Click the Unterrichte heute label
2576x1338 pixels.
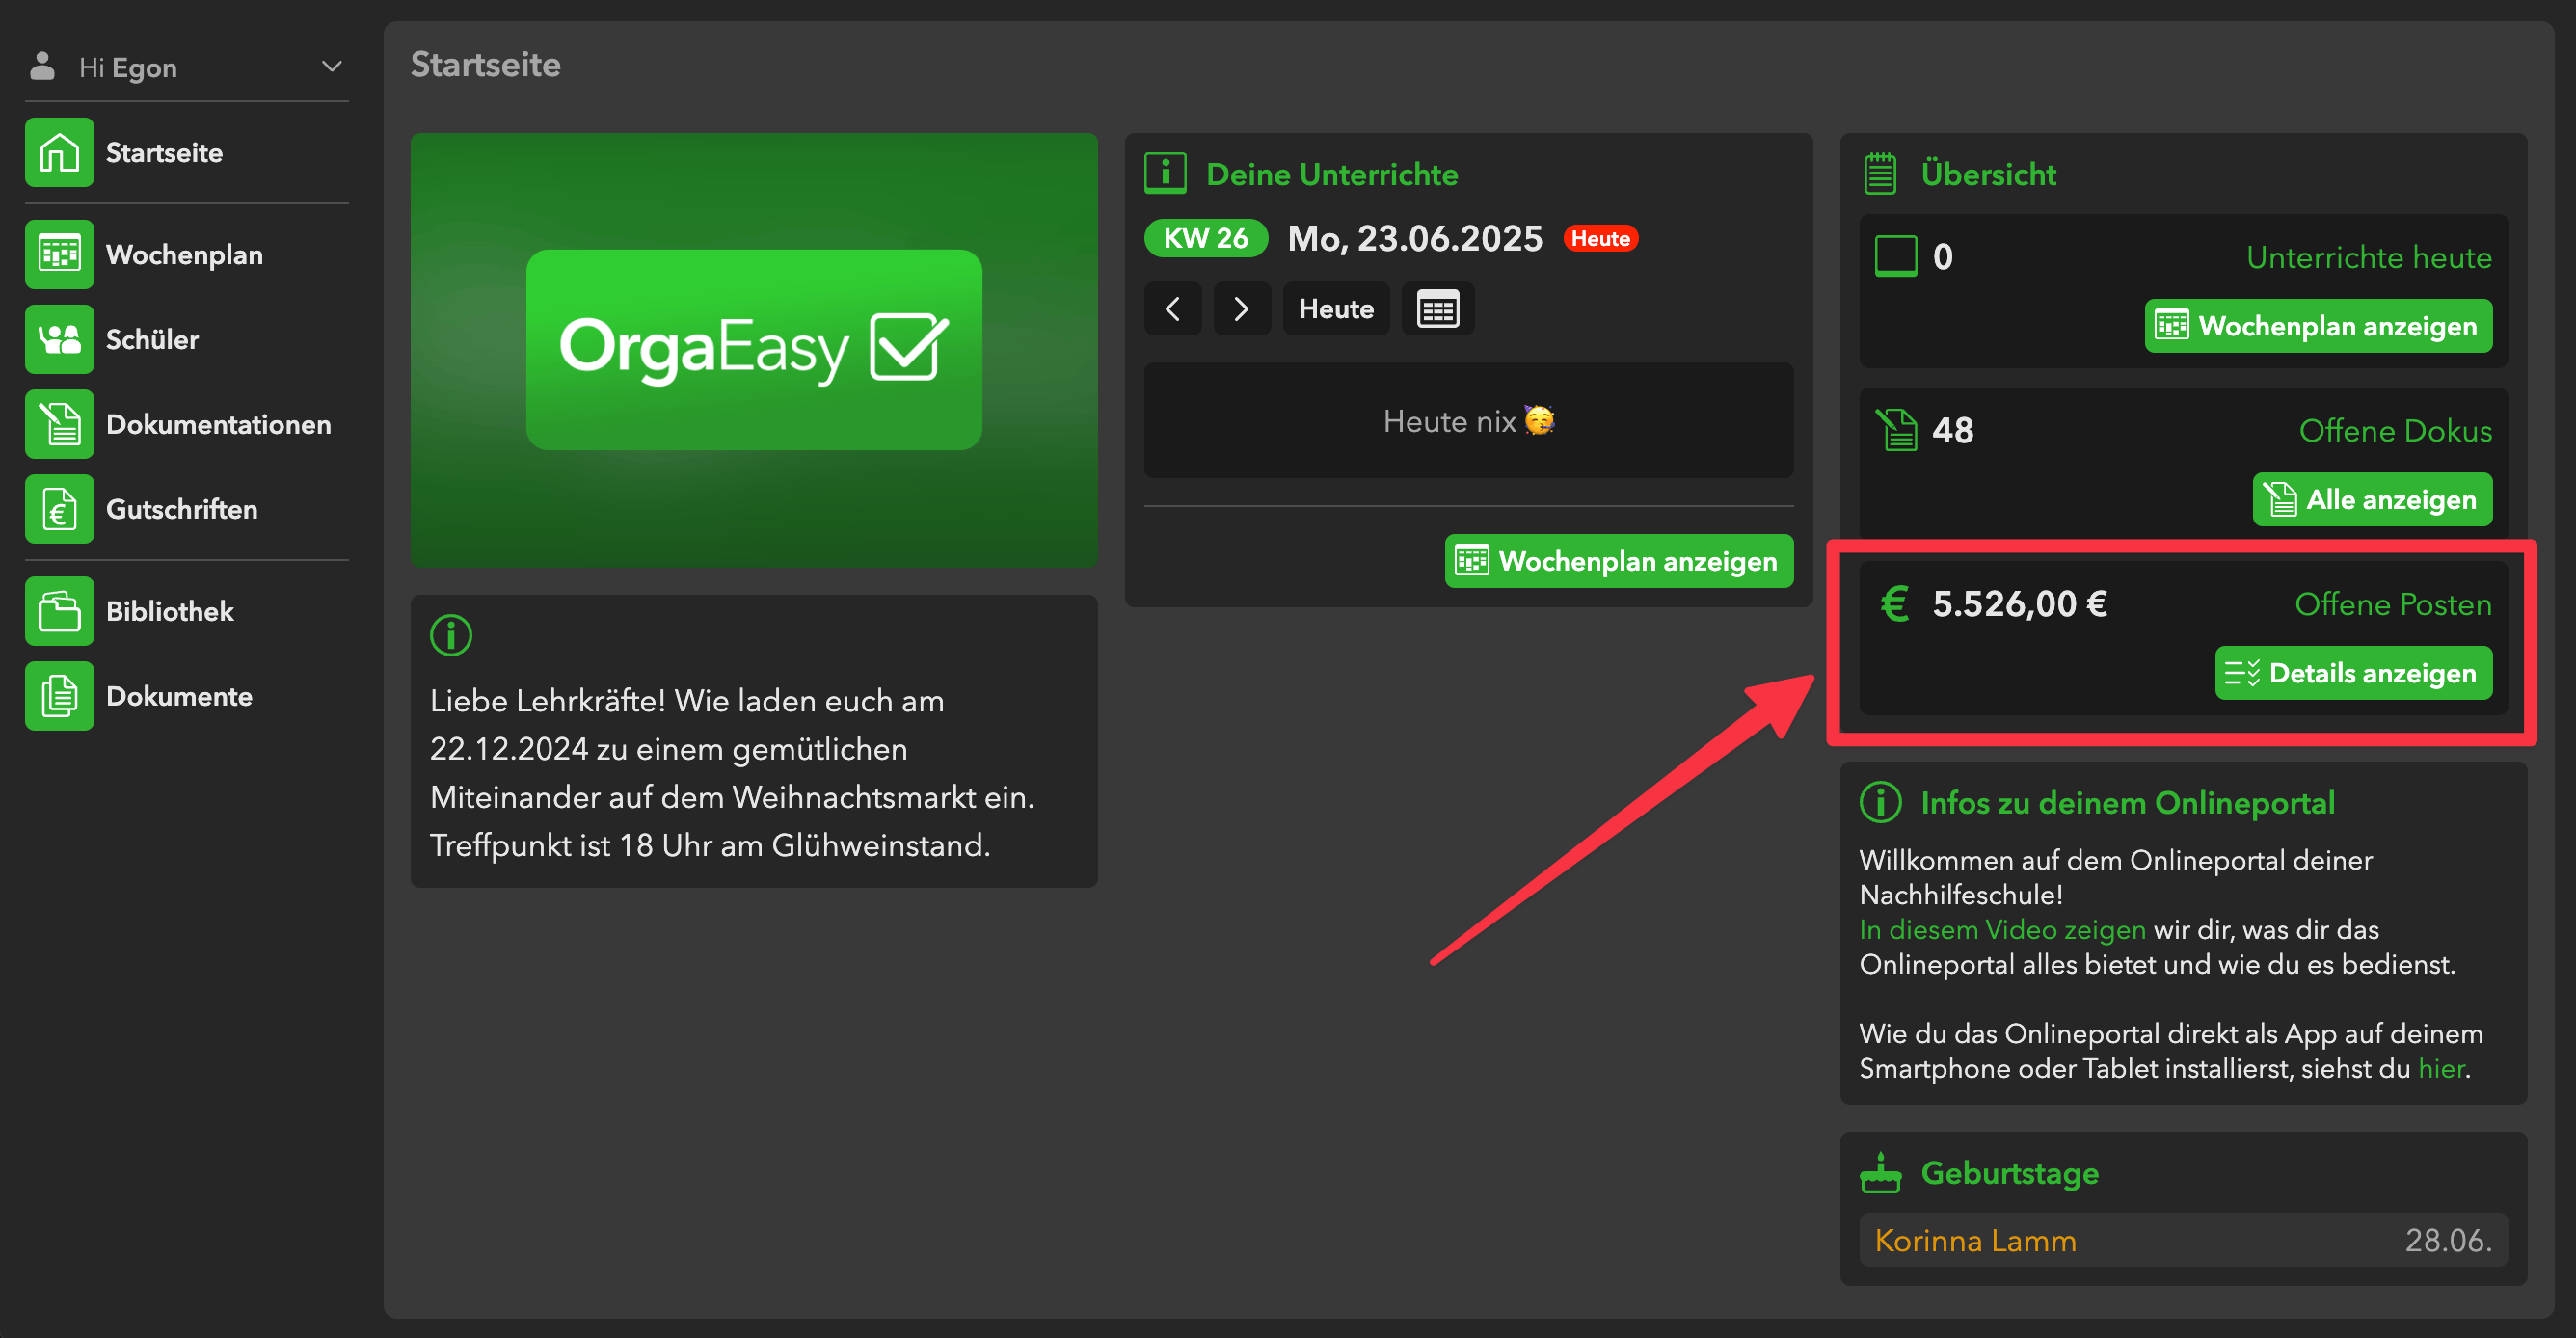[x=2369, y=257]
